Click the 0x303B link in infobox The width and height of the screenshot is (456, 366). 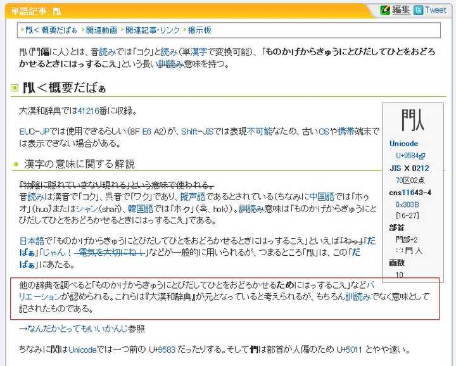407,205
